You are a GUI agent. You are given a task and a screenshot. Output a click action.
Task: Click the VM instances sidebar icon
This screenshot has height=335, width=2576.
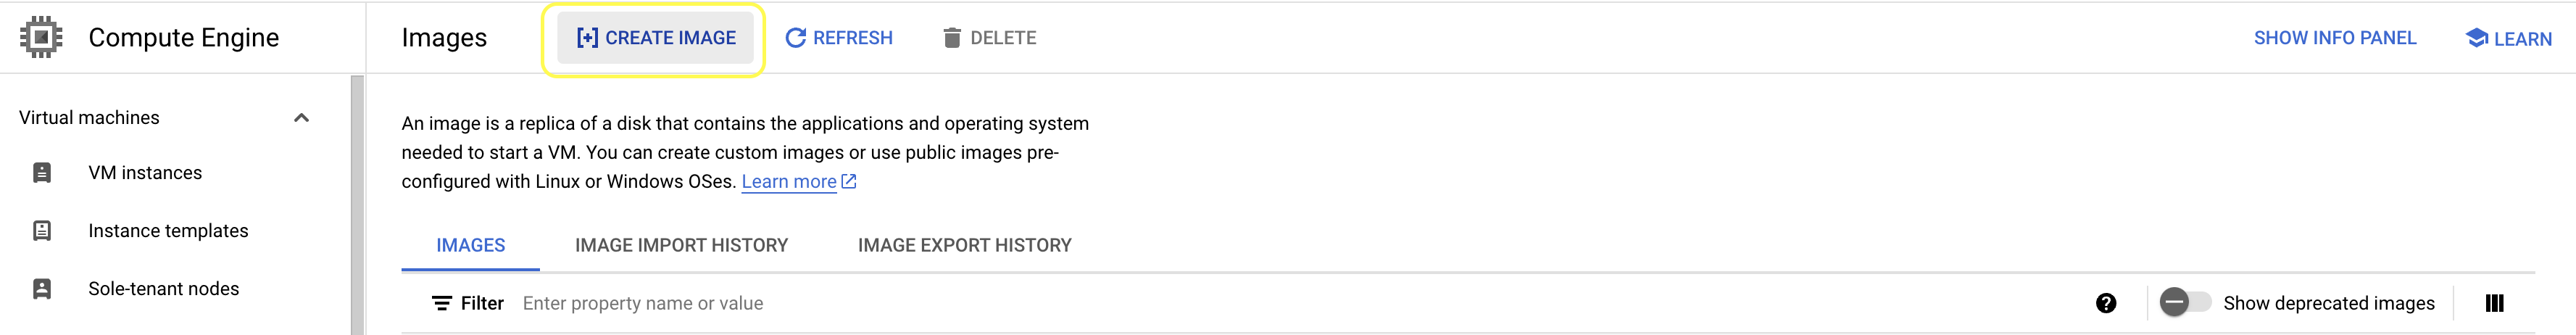[42, 173]
